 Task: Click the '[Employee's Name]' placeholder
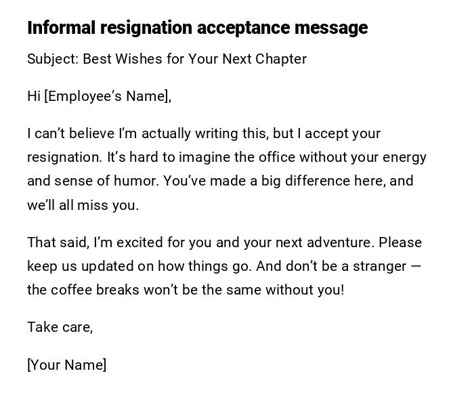pos(108,96)
